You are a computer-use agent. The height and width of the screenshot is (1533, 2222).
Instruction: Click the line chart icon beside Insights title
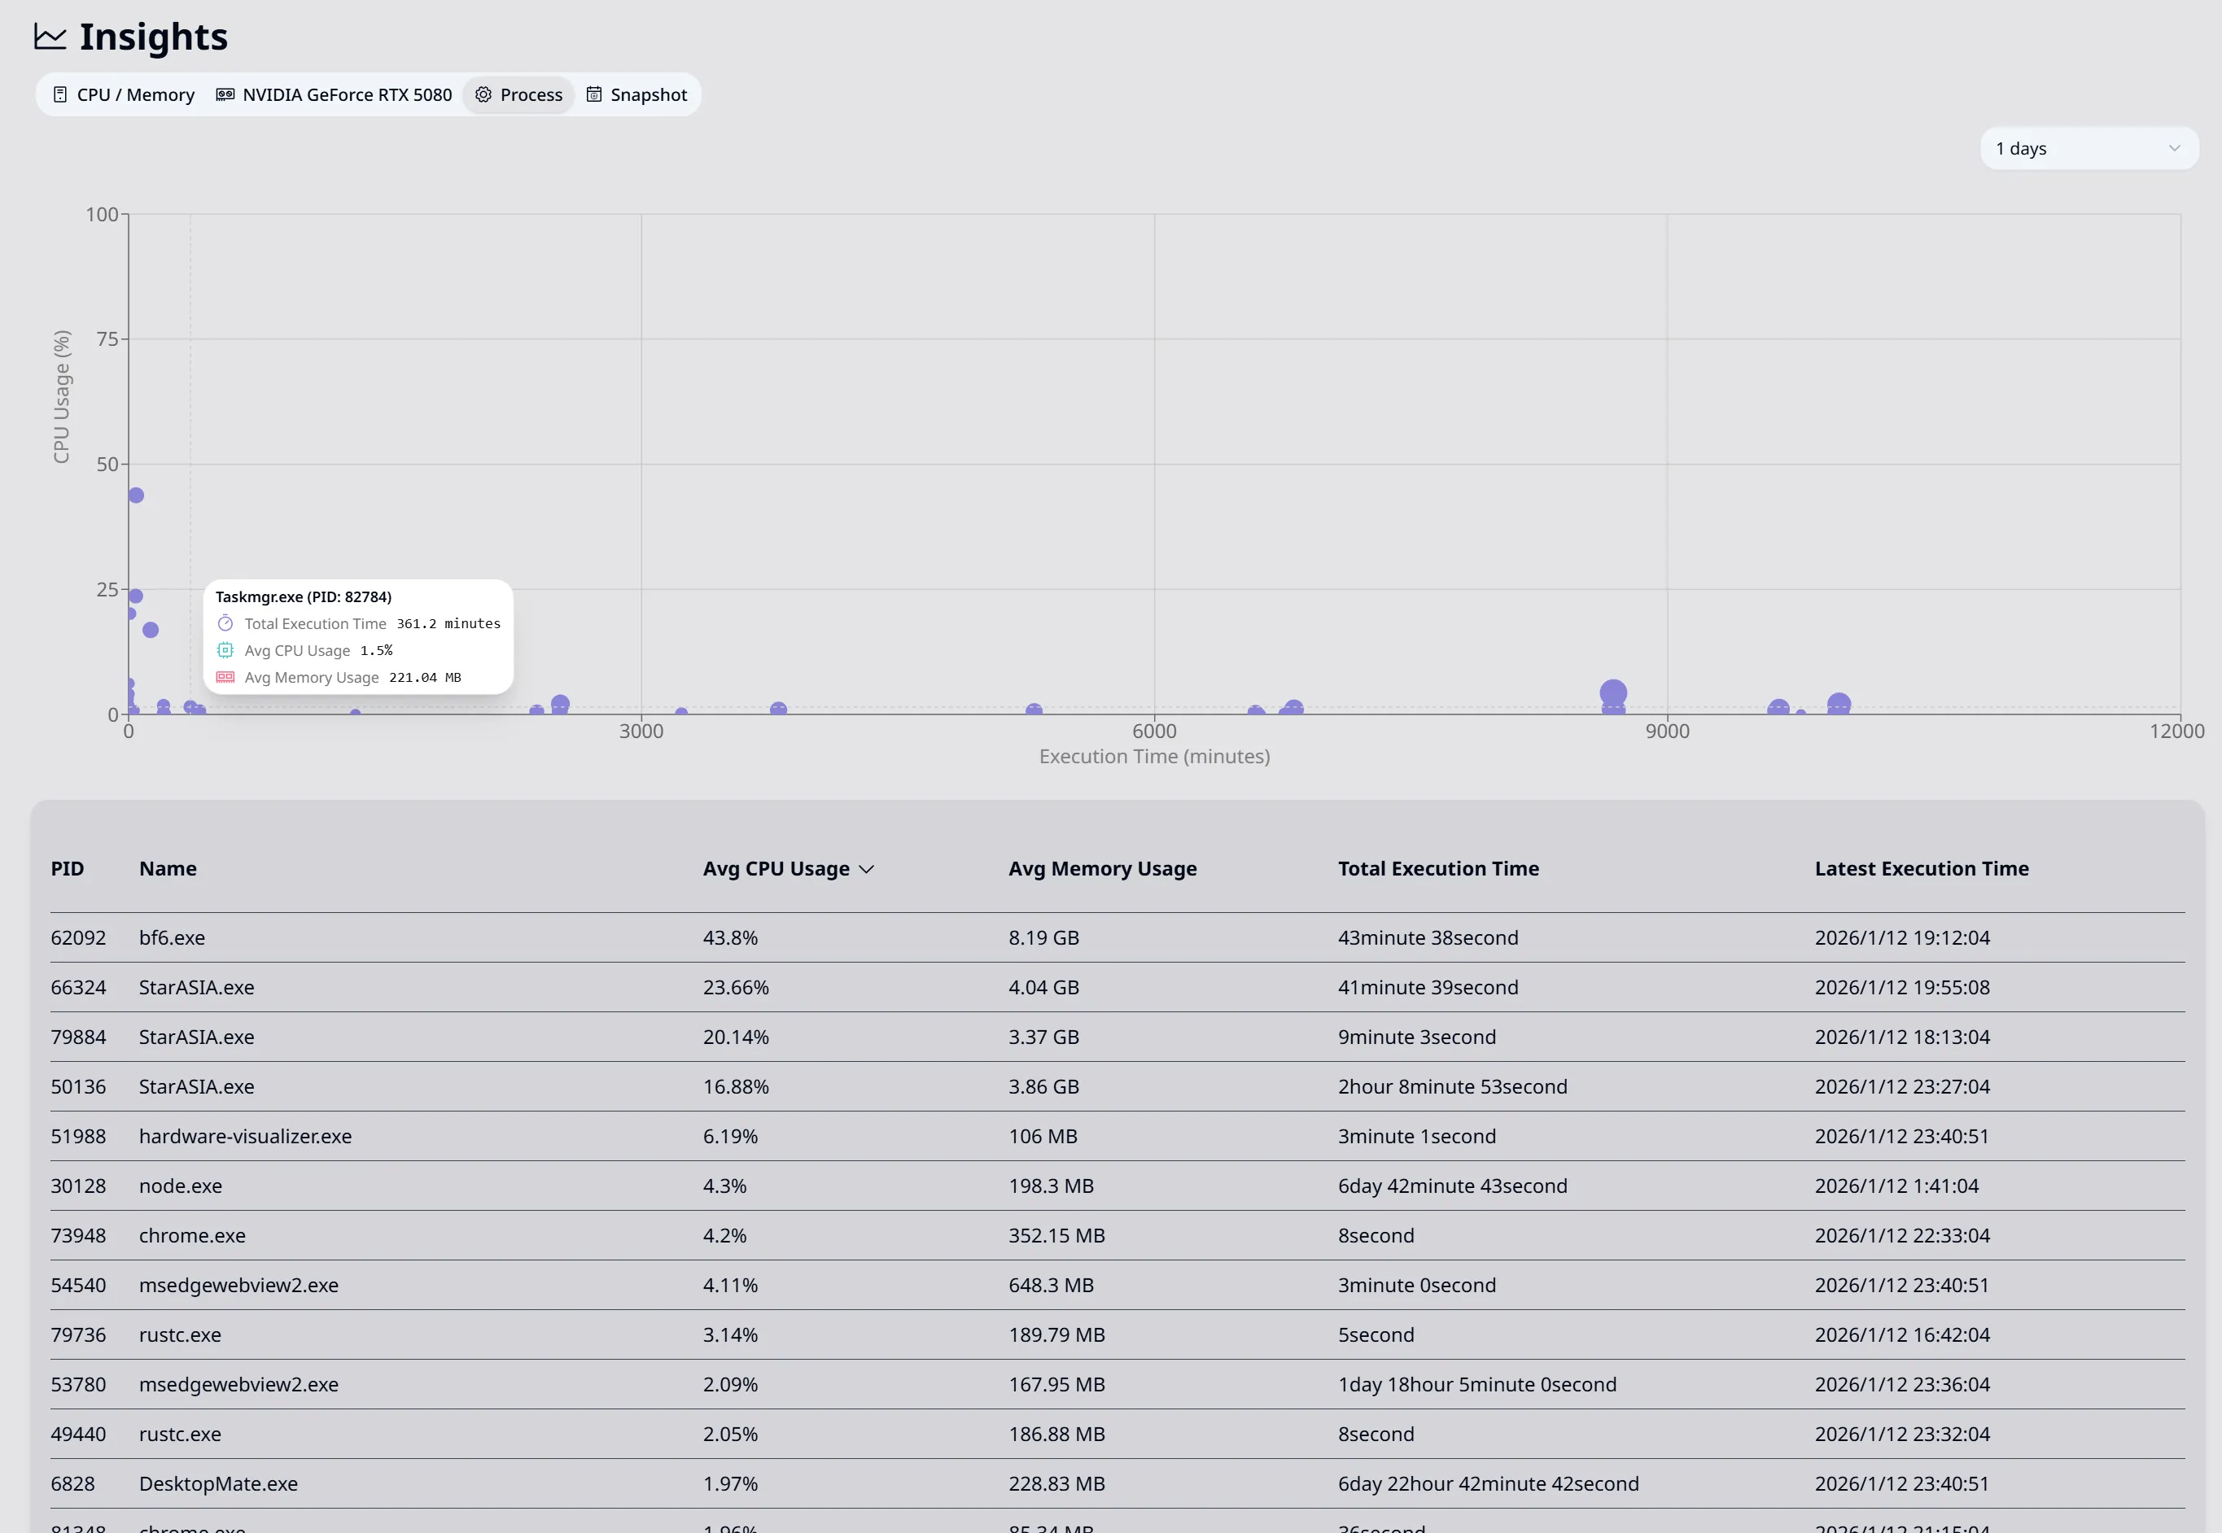pyautogui.click(x=49, y=37)
